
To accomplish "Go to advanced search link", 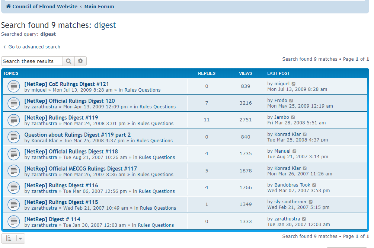I will click(34, 47).
